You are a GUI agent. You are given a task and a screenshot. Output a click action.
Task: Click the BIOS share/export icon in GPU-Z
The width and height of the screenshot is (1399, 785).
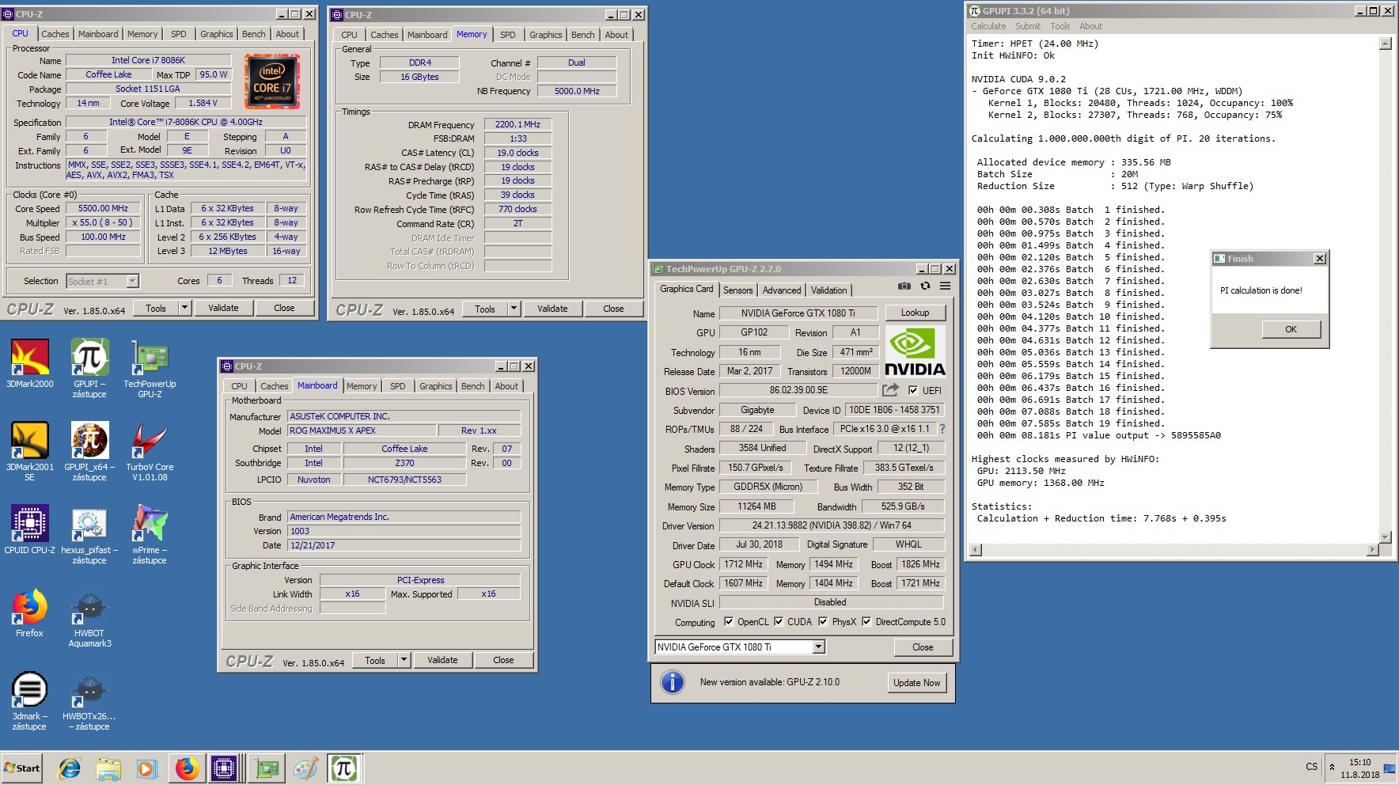(890, 390)
